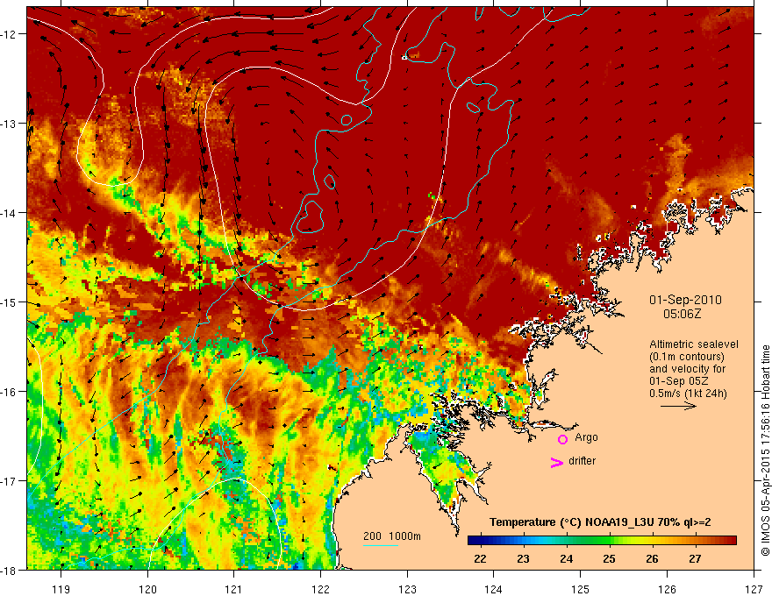Click the 0.5m/s velocity scale arrow
The width and height of the screenshot is (772, 596).
(678, 406)
